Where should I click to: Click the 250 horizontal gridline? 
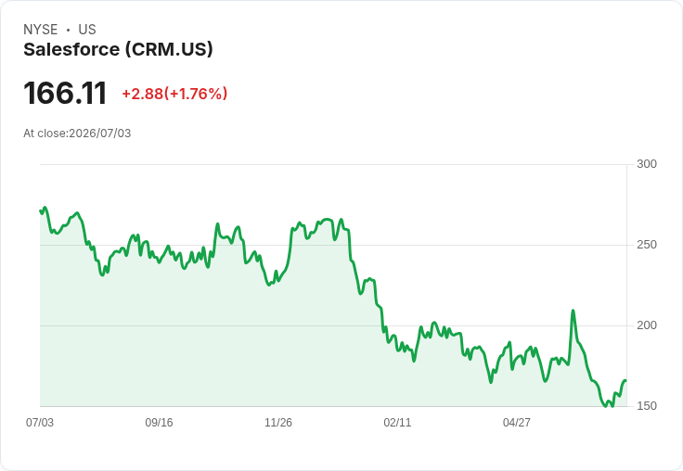pos(334,245)
